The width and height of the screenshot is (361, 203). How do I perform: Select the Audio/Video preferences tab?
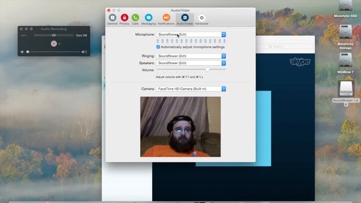pos(185,19)
